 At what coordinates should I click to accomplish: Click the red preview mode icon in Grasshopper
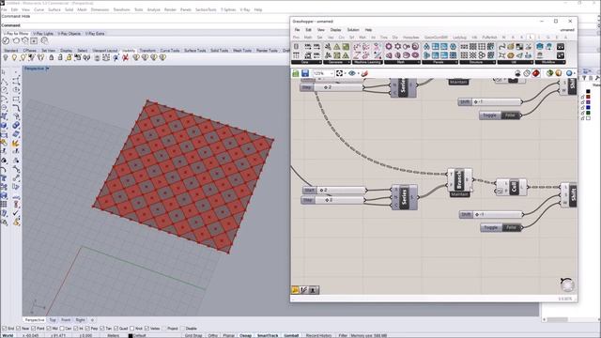536,73
